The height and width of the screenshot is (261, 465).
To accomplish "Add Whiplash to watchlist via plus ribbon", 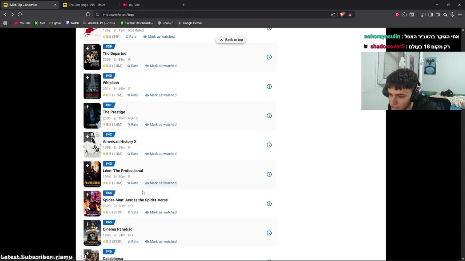I will pos(87,78).
